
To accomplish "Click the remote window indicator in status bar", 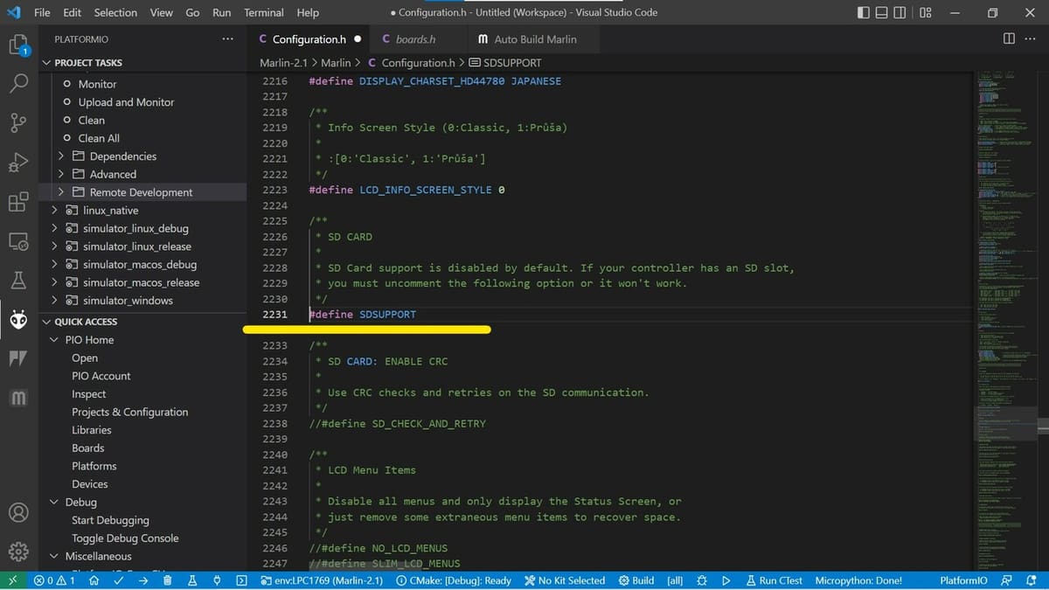I will pyautogui.click(x=12, y=580).
